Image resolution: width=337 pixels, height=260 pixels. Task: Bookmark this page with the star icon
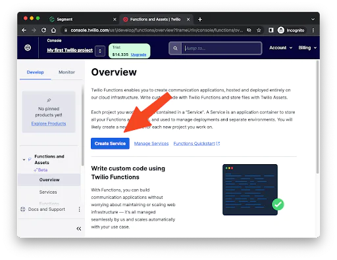click(x=259, y=30)
